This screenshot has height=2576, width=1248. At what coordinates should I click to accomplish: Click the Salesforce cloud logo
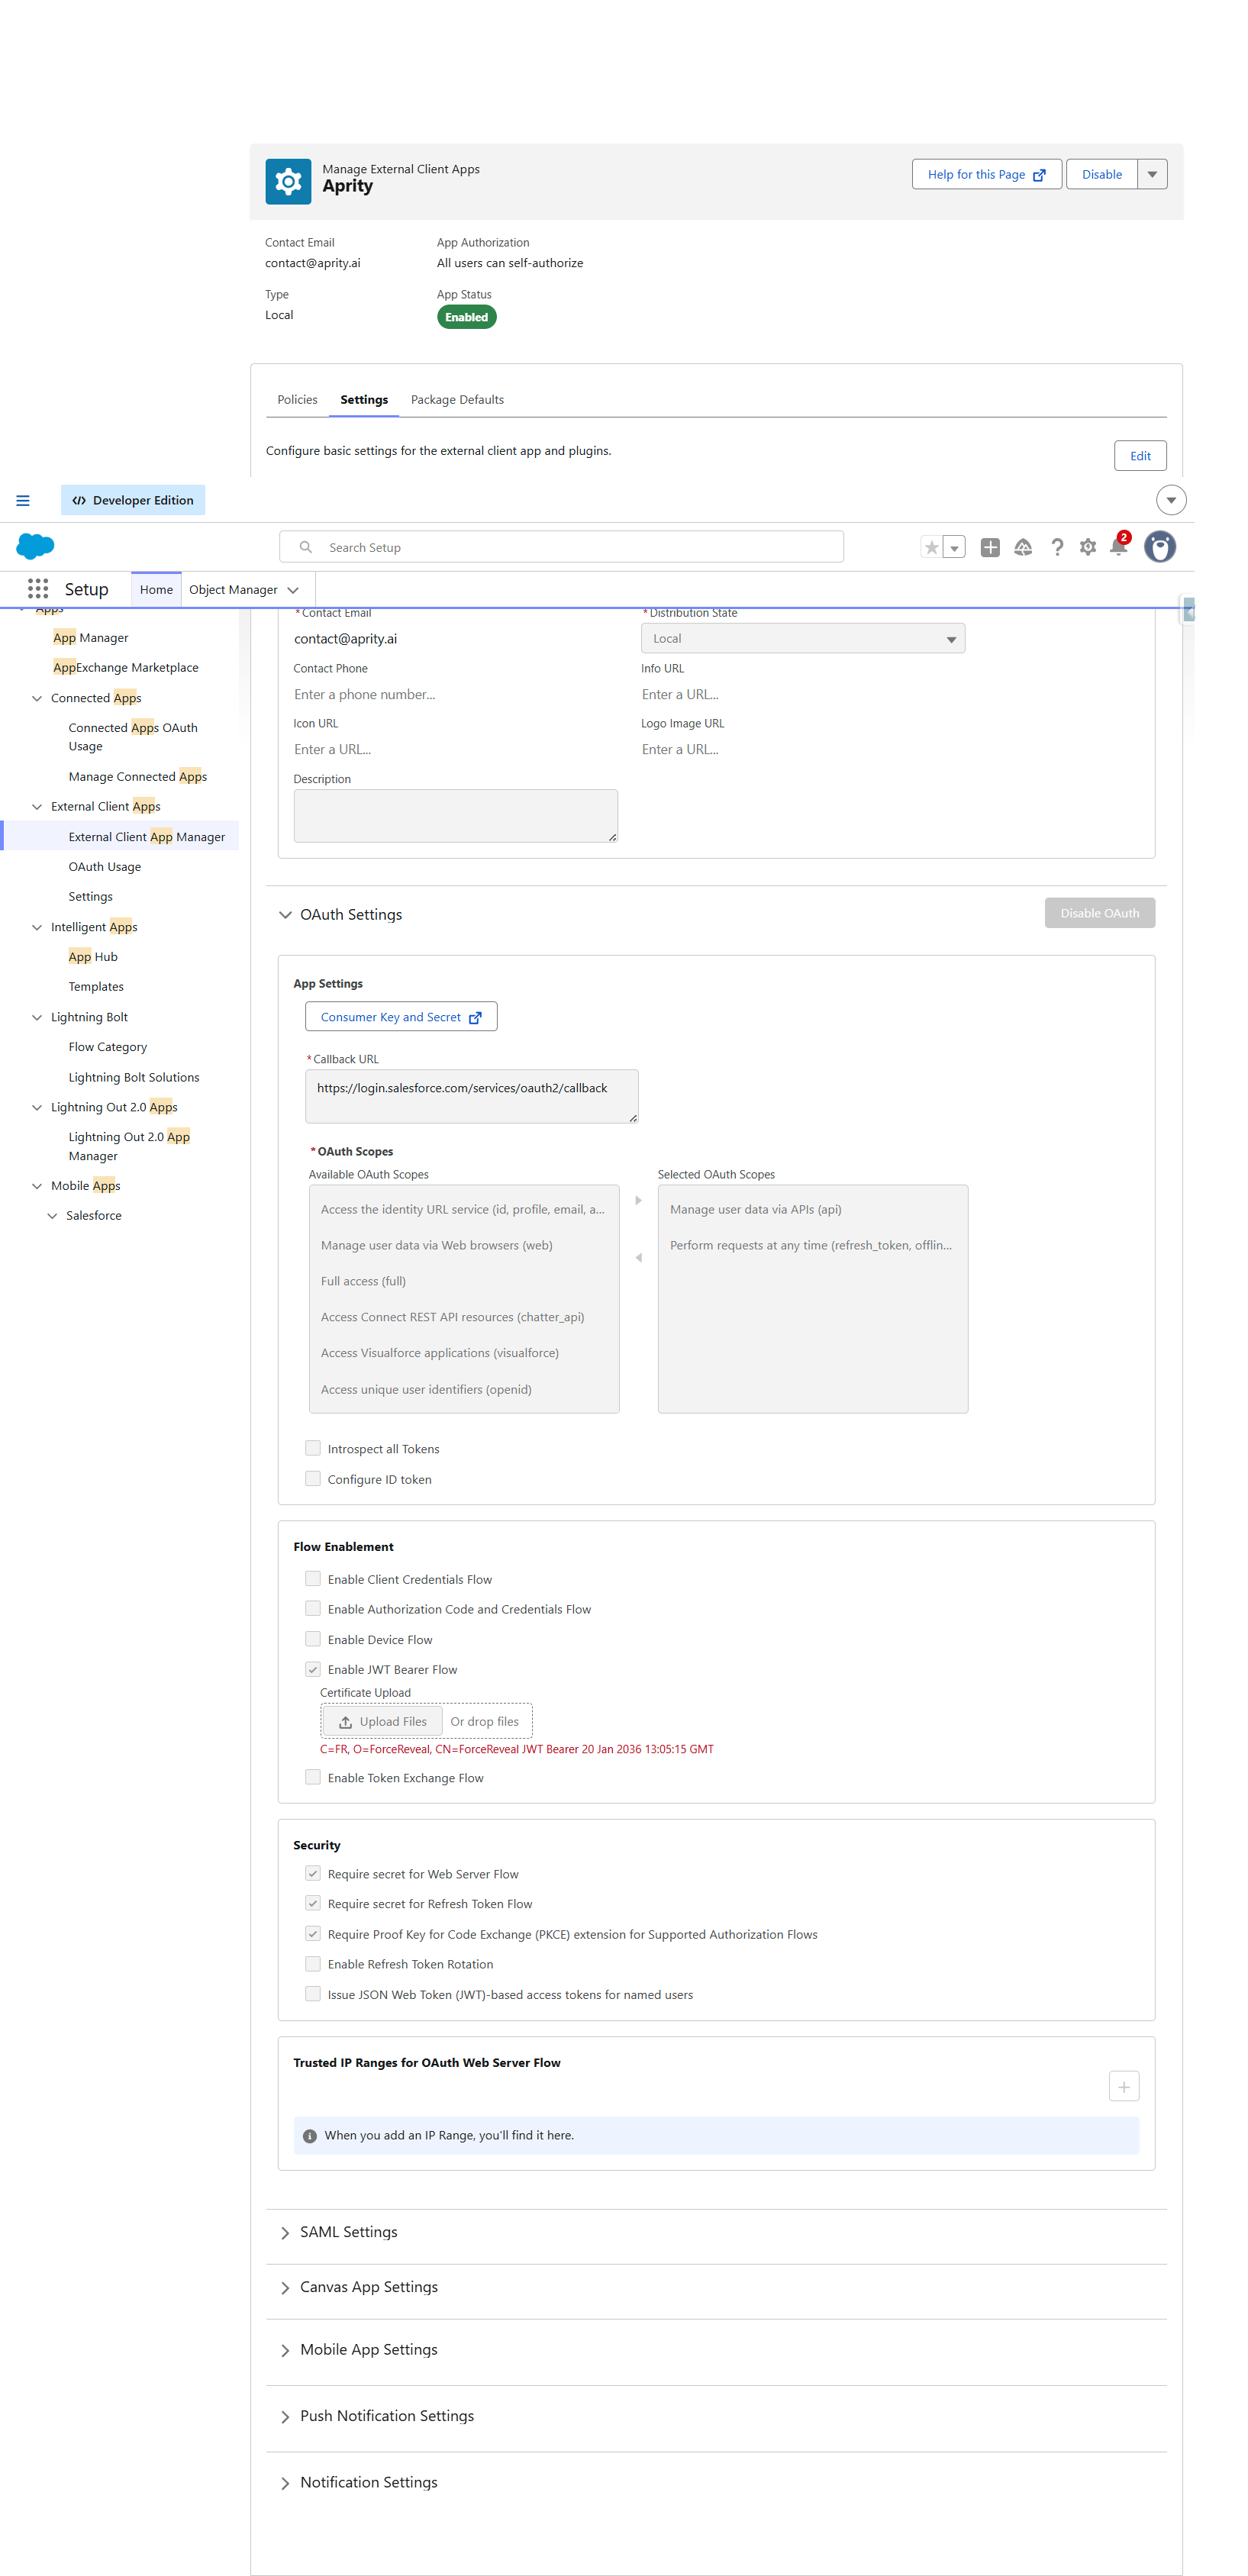tap(35, 546)
